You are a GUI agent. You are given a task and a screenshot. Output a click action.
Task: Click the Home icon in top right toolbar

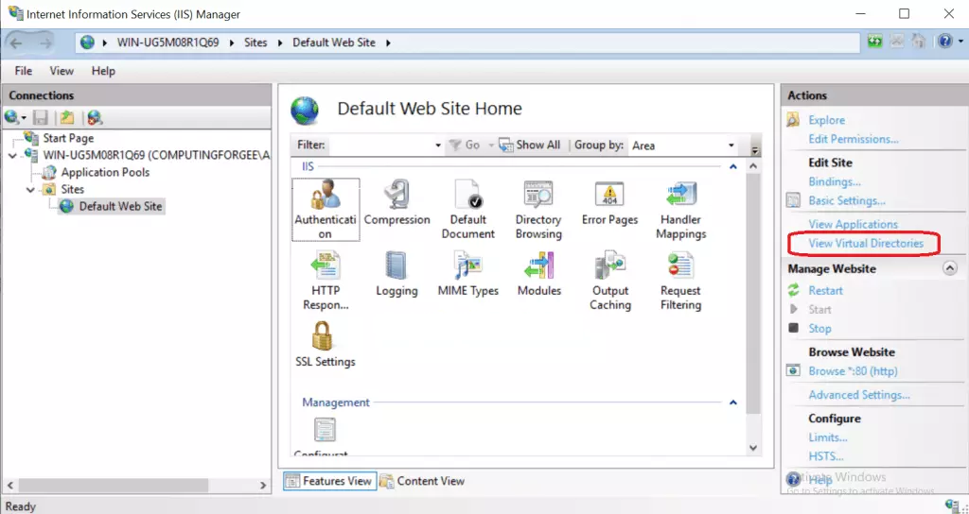918,42
